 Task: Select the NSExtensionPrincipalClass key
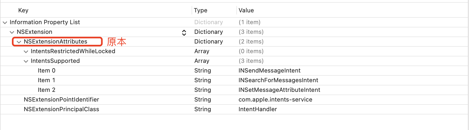click(61, 109)
